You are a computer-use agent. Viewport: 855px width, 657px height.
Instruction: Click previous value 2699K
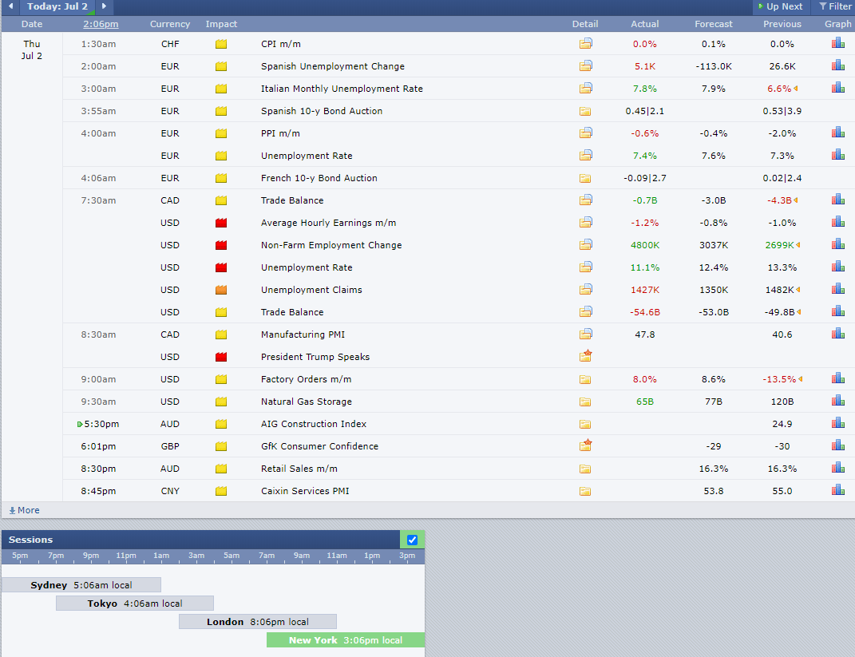click(x=779, y=245)
